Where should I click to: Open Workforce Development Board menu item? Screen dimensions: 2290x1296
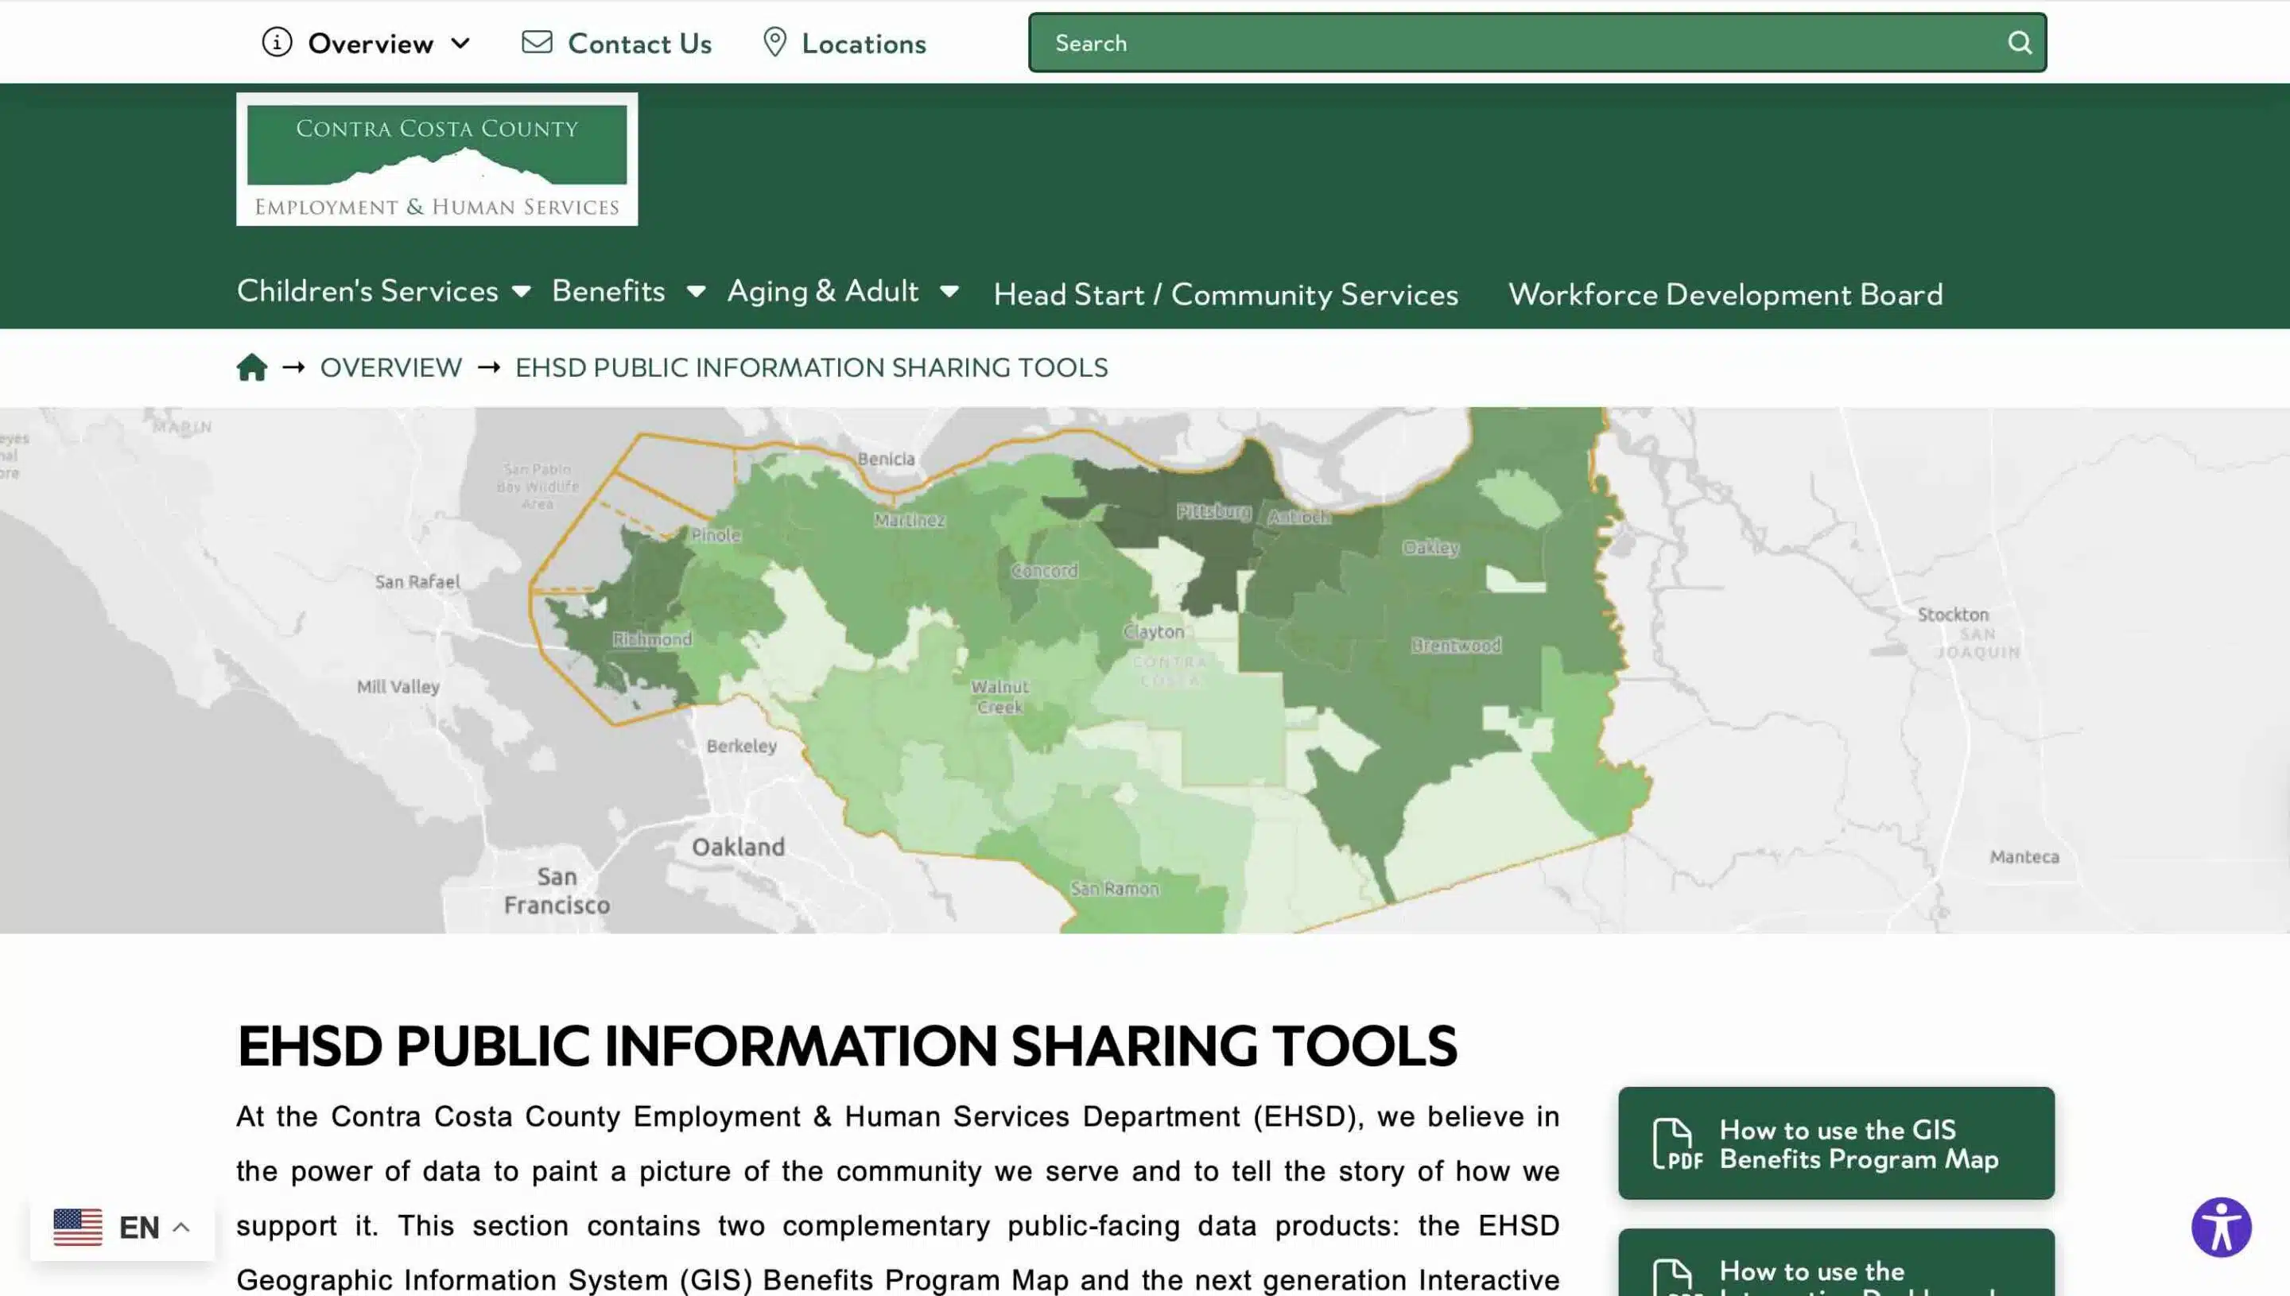[1724, 293]
